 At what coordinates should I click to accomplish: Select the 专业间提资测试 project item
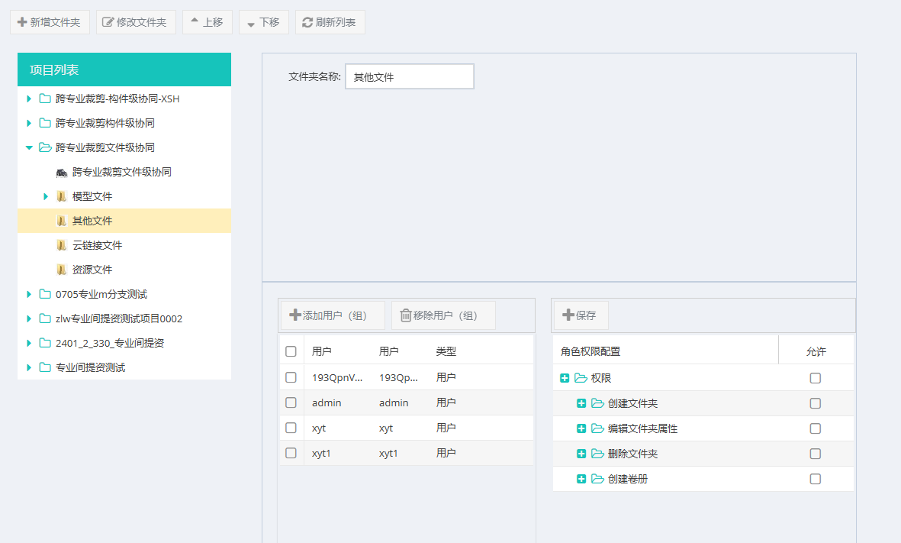tap(90, 367)
